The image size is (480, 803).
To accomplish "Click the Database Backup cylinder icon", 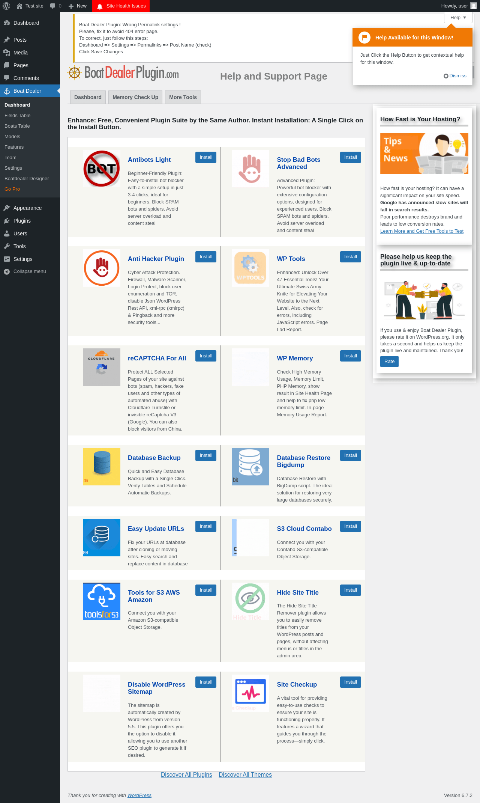I will pos(102,467).
